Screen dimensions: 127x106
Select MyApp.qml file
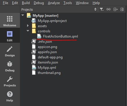tap(47, 68)
